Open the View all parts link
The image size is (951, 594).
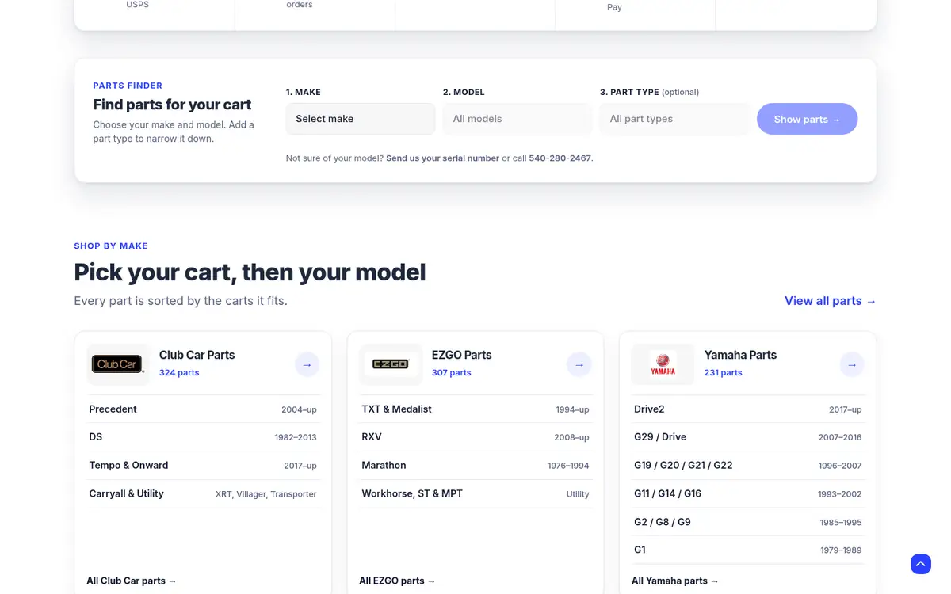pos(831,301)
